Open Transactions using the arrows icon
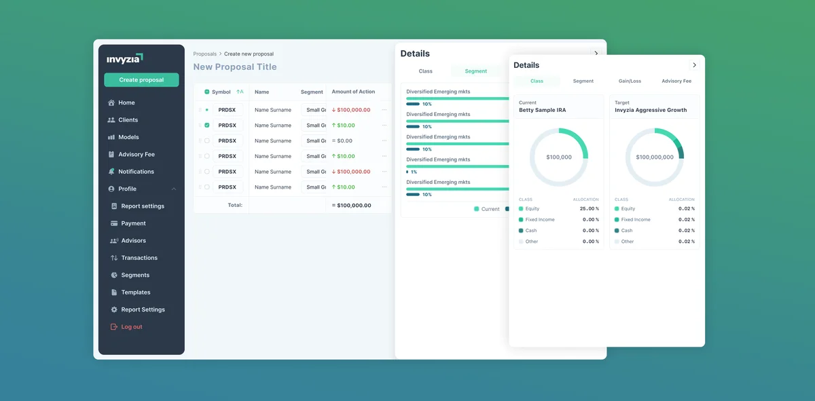The width and height of the screenshot is (815, 401). (x=114, y=258)
